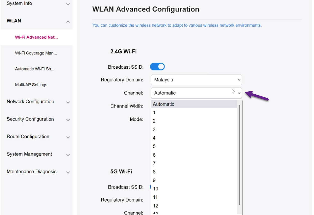
Task: Expand the System Info section chevron
Action: [x=68, y=4]
